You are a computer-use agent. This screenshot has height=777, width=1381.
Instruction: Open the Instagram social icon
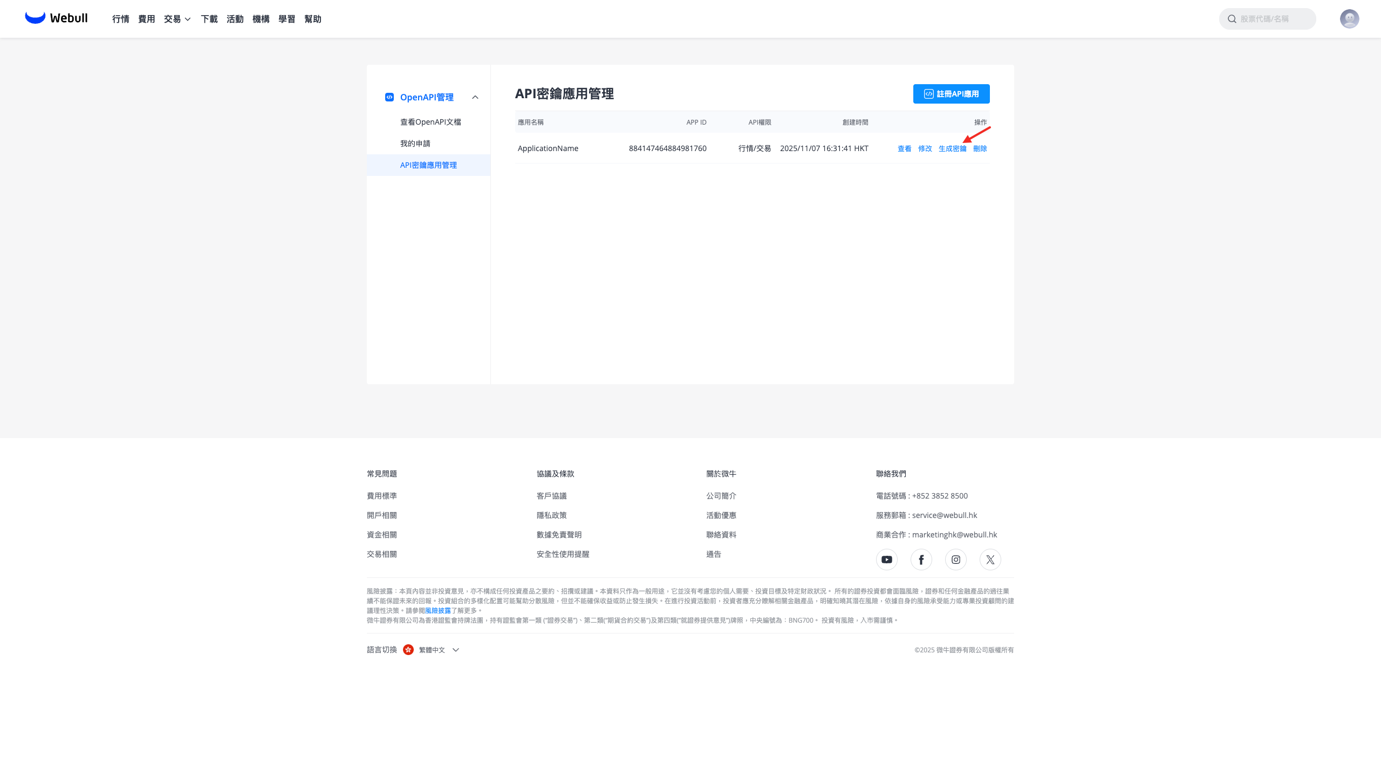tap(955, 560)
